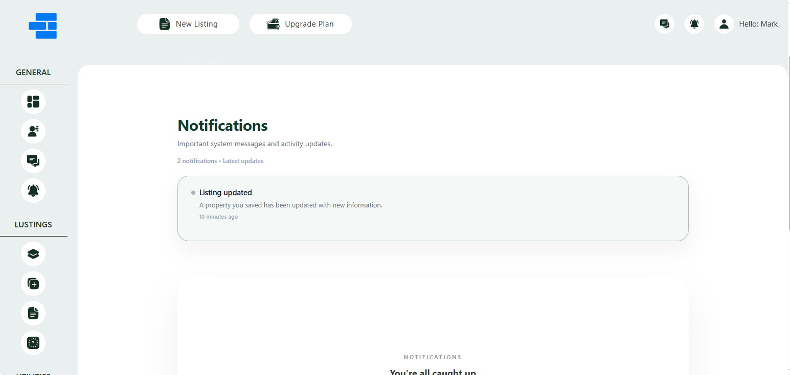Click the Upgrade Plan button

click(300, 24)
